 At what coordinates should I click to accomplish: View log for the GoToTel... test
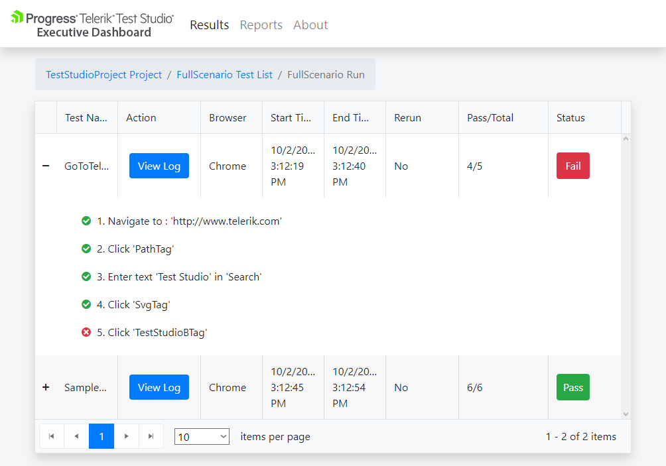pyautogui.click(x=159, y=166)
